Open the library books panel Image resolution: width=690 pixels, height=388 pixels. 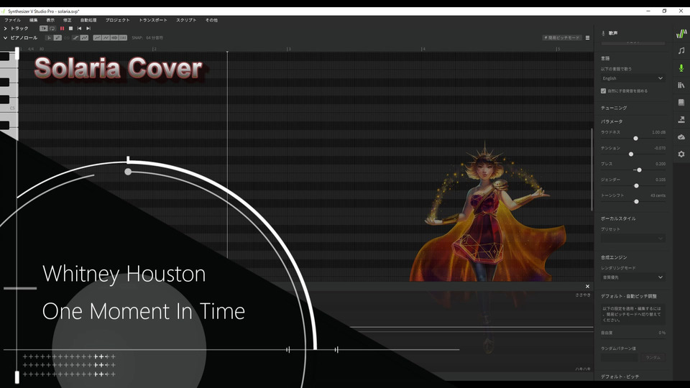pos(681,85)
